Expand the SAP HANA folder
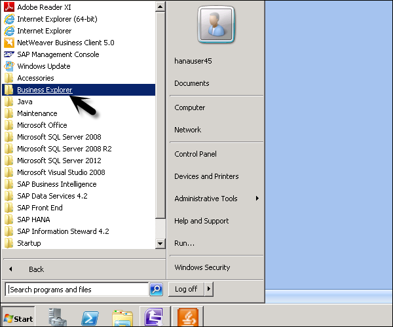The width and height of the screenshot is (393, 327). 33,220
